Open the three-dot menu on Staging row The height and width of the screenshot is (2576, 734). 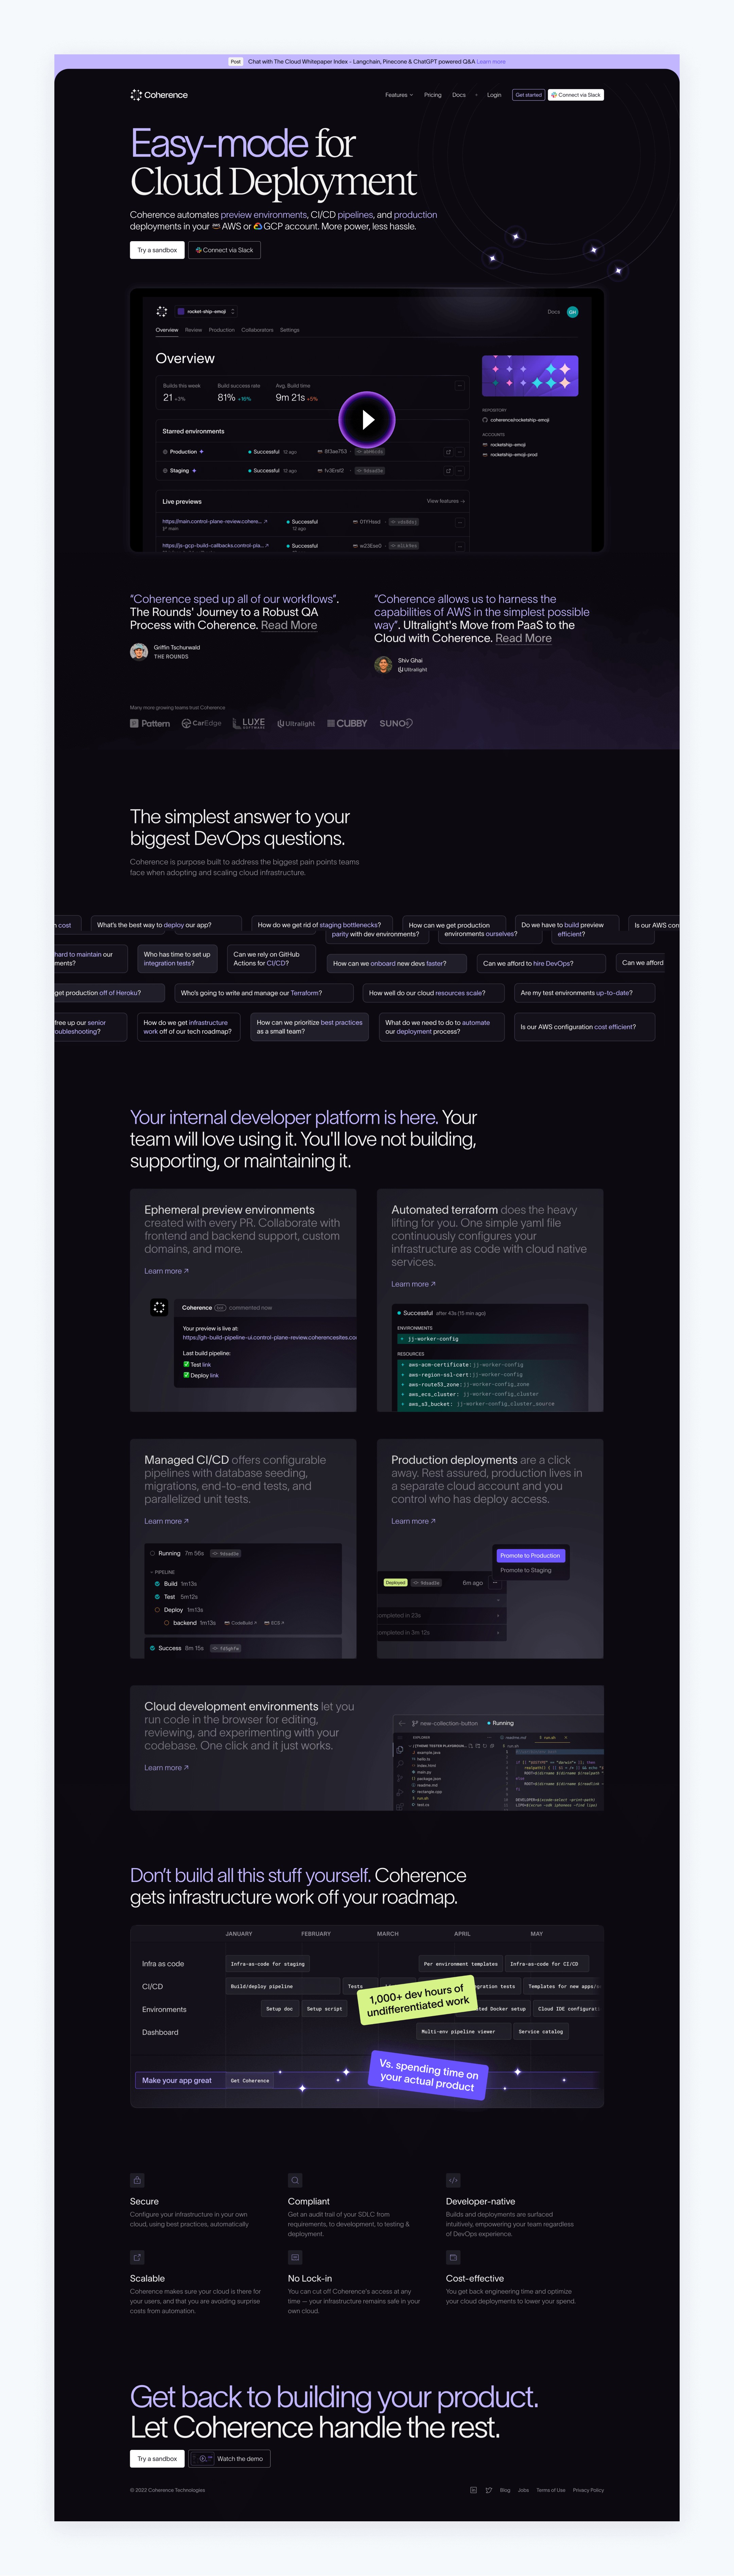[460, 470]
